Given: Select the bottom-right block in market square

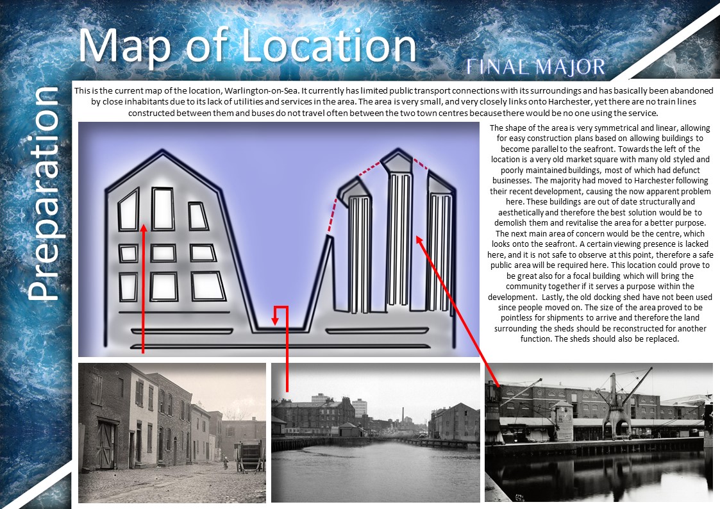Looking at the screenshot, I should [208, 287].
